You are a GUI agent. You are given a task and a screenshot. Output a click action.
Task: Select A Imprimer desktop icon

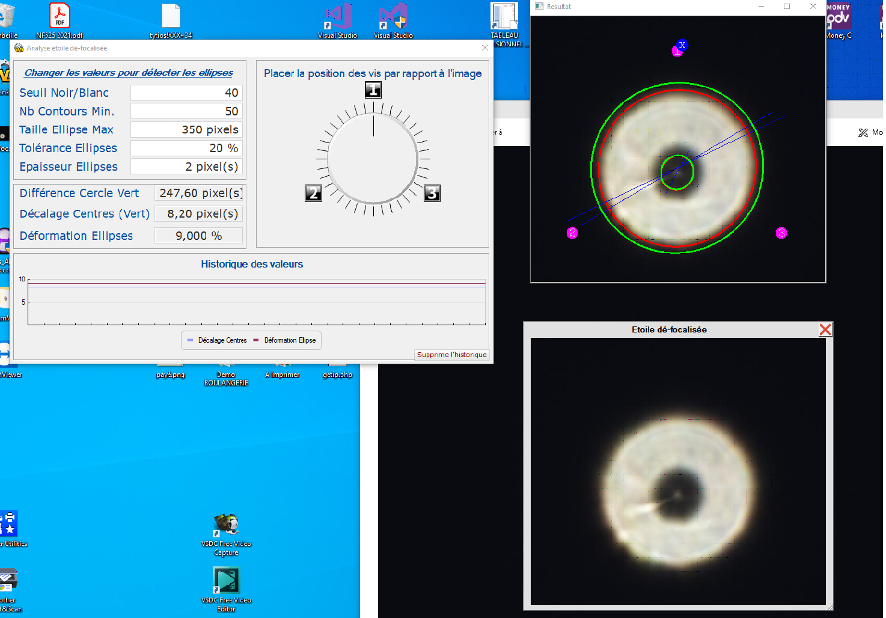282,370
